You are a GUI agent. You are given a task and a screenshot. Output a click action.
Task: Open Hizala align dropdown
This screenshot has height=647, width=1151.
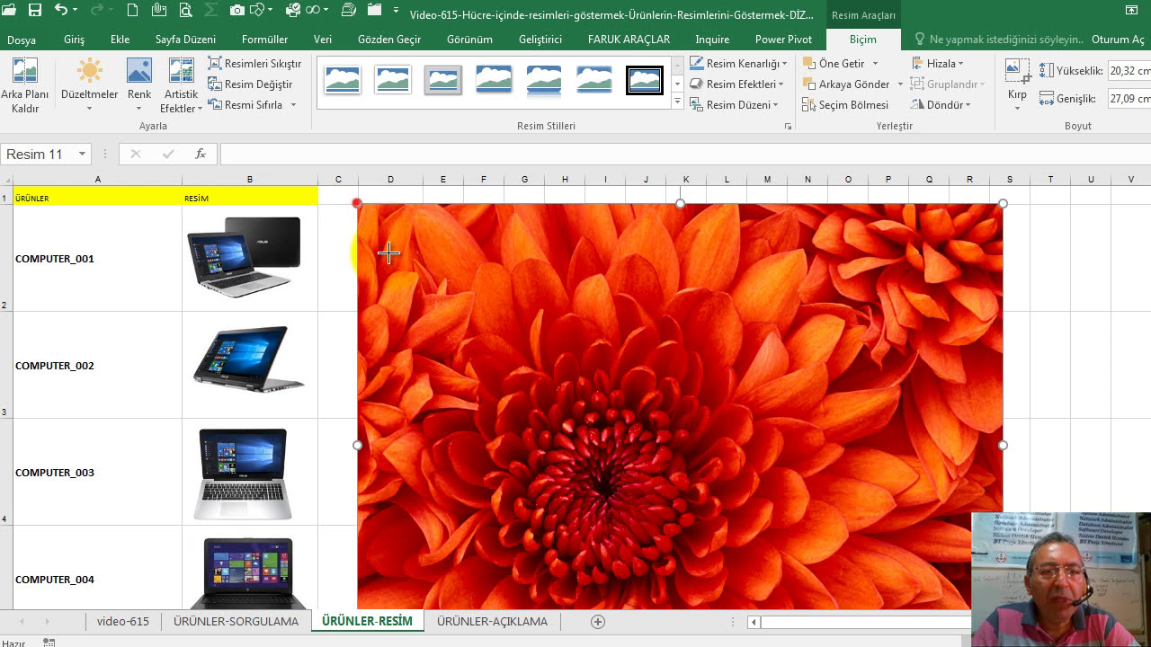coord(937,64)
